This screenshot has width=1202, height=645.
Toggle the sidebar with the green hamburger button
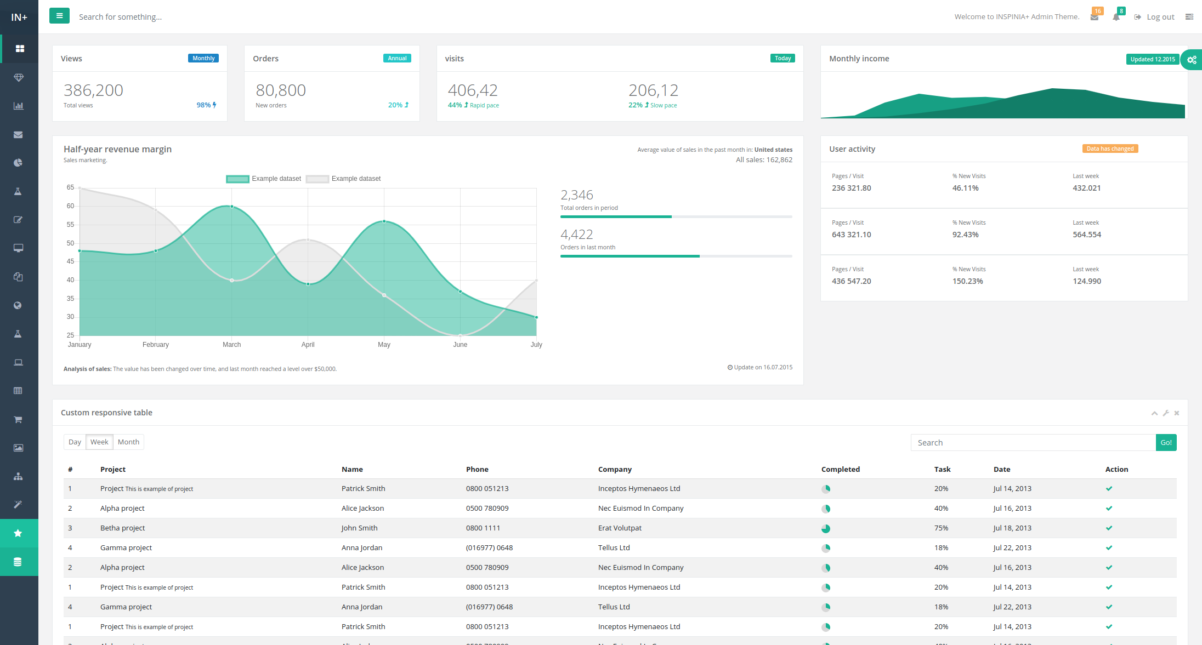[59, 16]
